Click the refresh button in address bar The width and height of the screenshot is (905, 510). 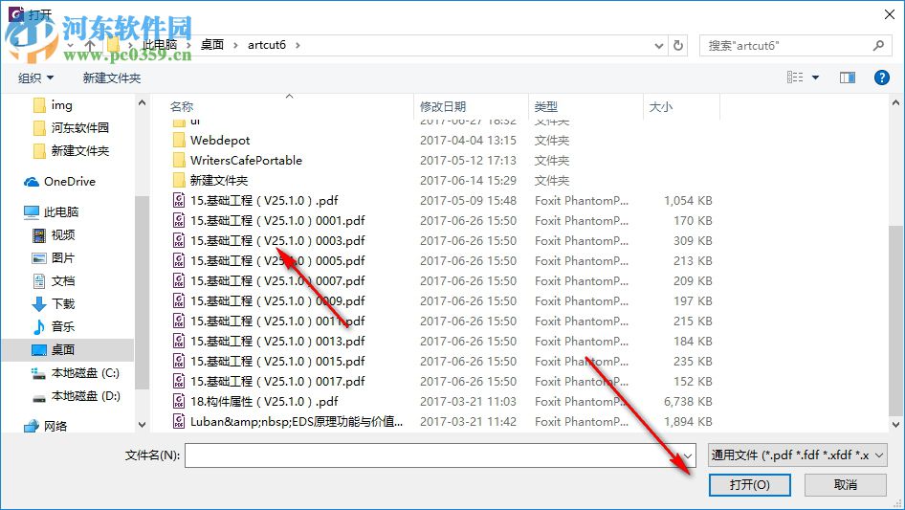click(x=679, y=45)
